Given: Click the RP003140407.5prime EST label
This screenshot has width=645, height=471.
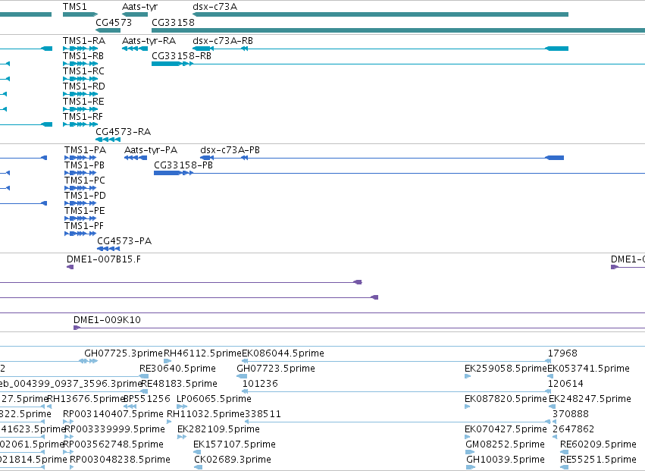Looking at the screenshot, I should pos(113,414).
